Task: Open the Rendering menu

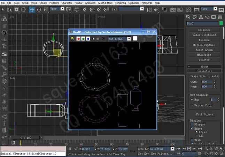Action: click(x=120, y=3)
